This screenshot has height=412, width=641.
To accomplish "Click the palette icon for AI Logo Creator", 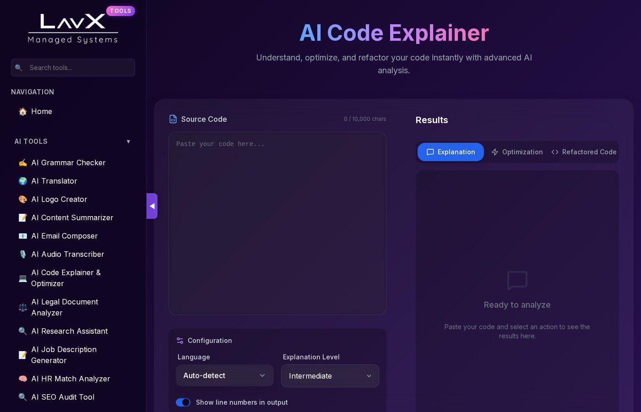I will coord(22,200).
